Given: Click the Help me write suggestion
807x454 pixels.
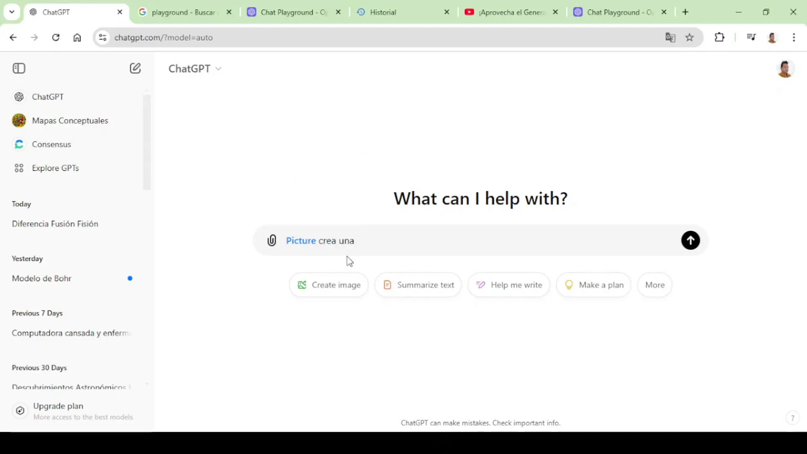Looking at the screenshot, I should [x=509, y=285].
